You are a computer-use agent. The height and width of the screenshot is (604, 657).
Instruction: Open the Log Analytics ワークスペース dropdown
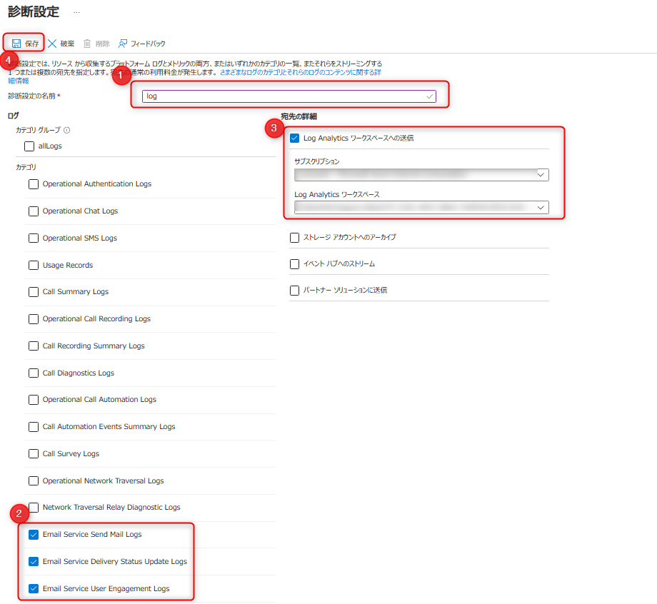(541, 207)
